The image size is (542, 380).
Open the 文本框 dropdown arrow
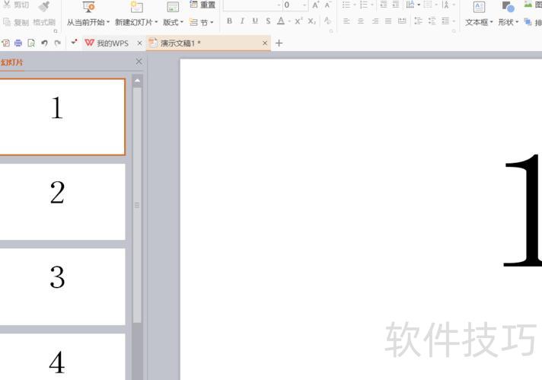(x=491, y=22)
